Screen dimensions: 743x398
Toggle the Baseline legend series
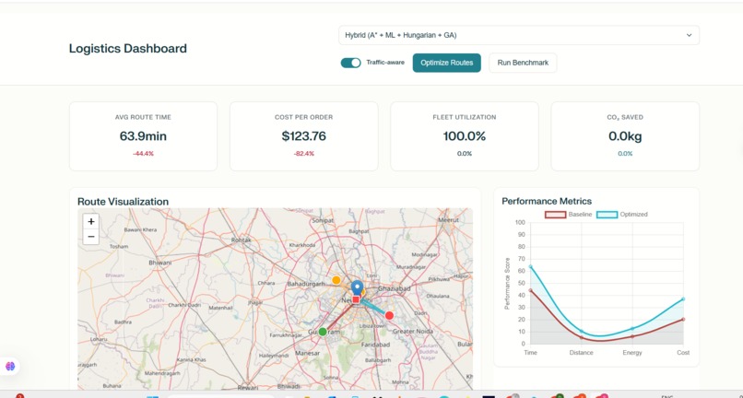[x=568, y=214]
